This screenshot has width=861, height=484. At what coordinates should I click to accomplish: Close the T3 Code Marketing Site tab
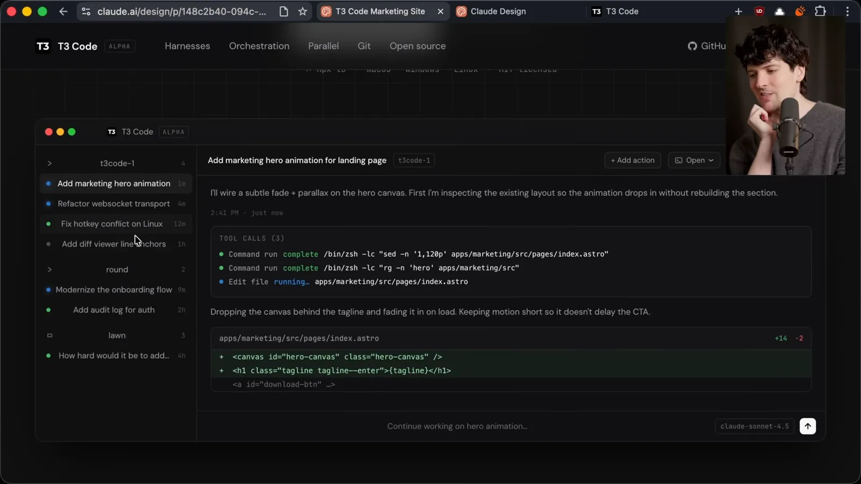pos(440,11)
